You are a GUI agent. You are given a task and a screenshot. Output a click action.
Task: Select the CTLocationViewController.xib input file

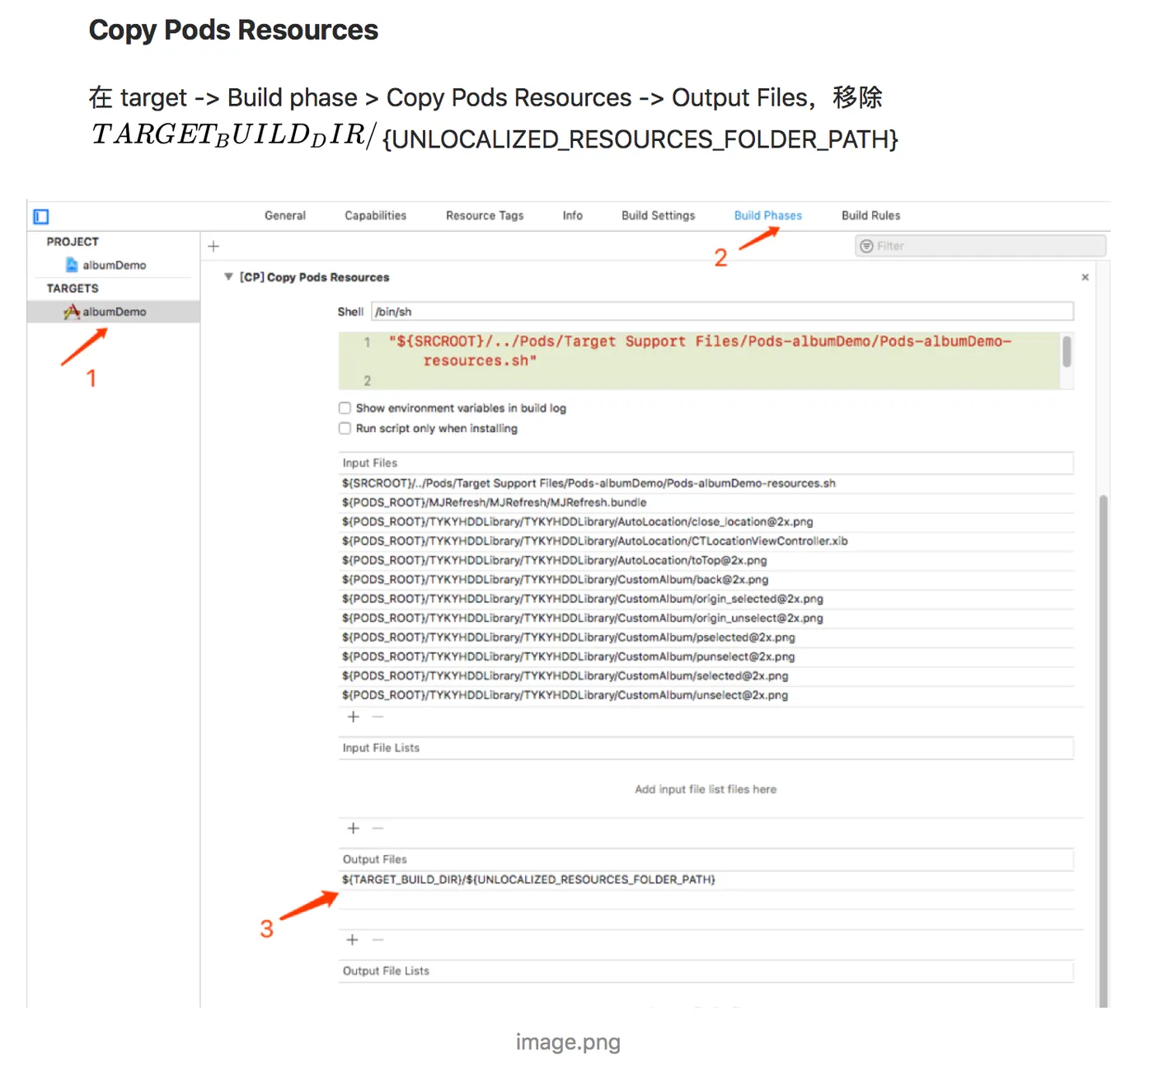706,541
